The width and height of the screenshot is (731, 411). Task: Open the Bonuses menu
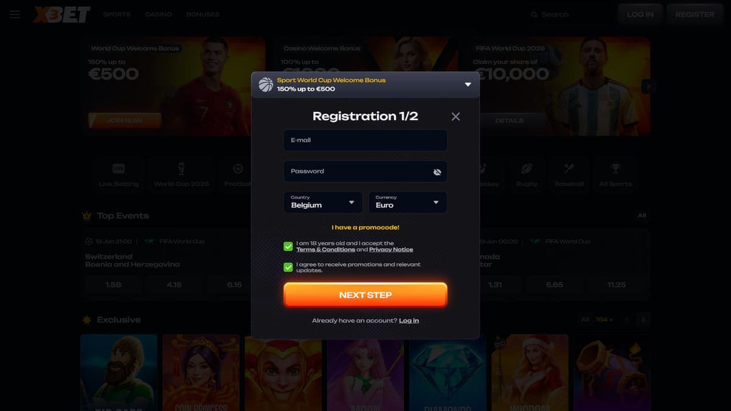click(x=203, y=14)
